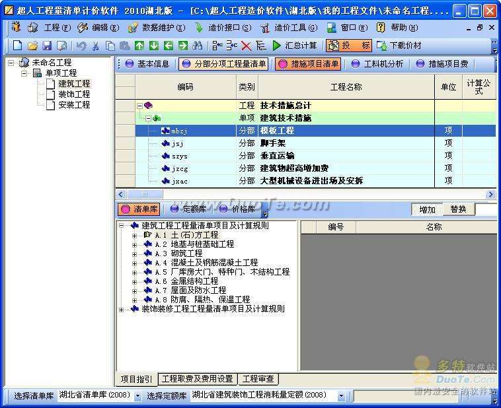Click the second Insert row icon before red X

point(231,46)
